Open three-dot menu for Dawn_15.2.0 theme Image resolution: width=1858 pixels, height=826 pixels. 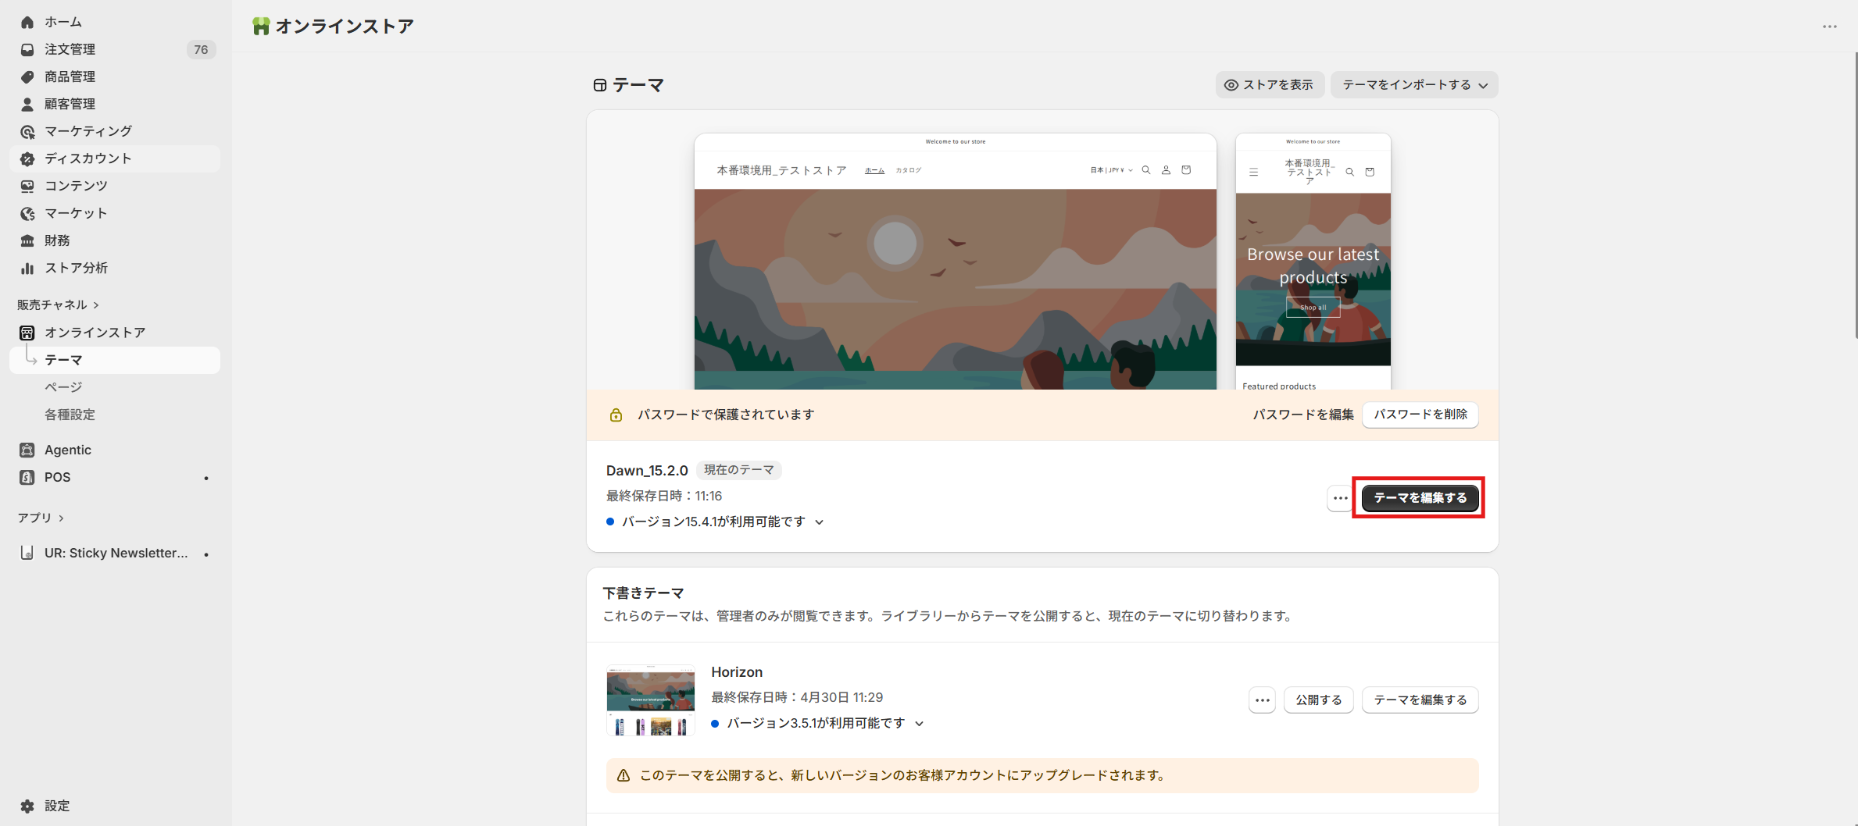click(x=1340, y=498)
